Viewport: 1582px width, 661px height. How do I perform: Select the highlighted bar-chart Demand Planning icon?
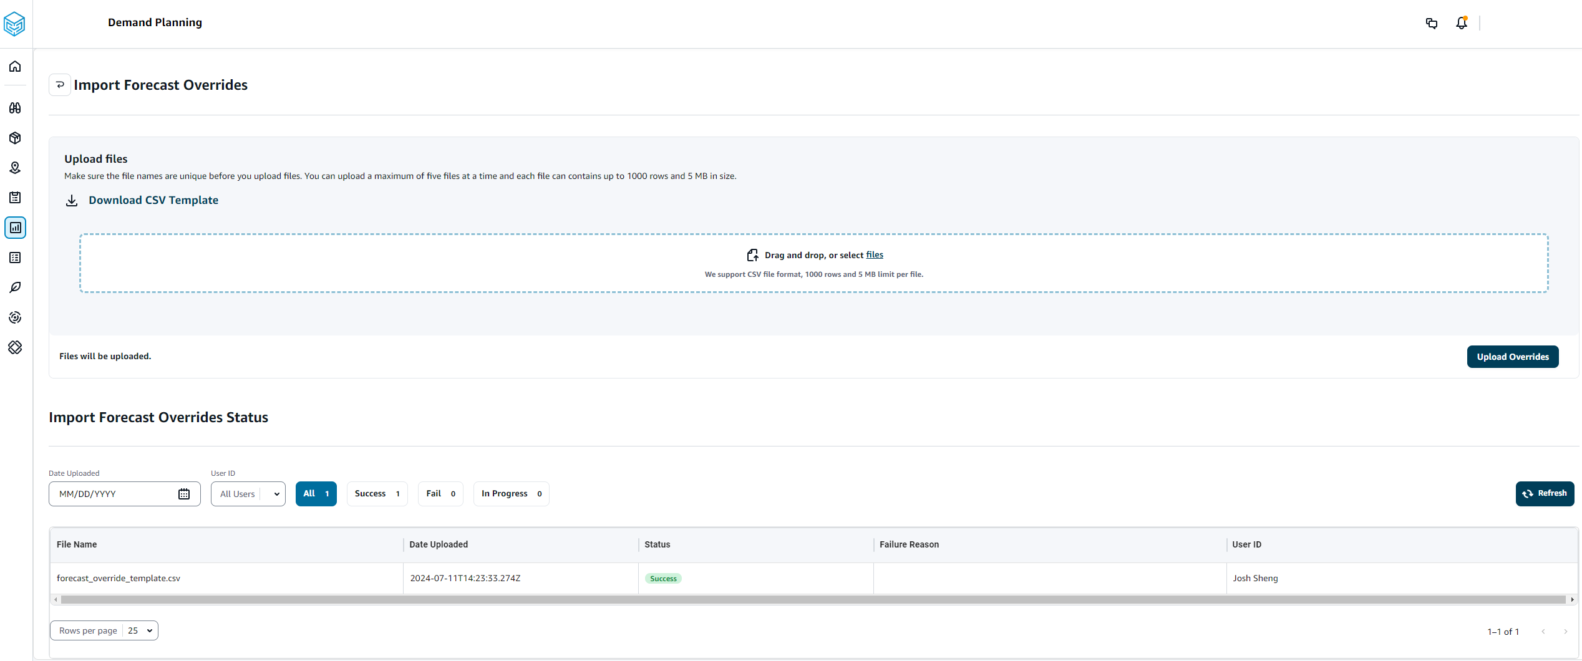tap(15, 227)
